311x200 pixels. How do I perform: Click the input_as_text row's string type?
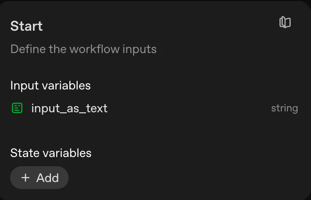point(284,108)
